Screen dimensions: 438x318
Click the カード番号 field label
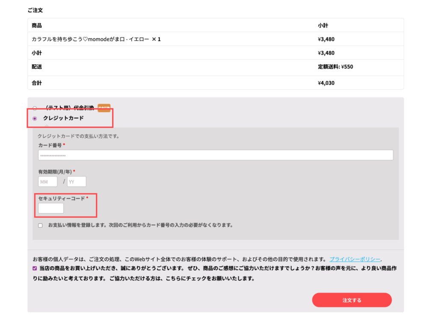click(50, 146)
